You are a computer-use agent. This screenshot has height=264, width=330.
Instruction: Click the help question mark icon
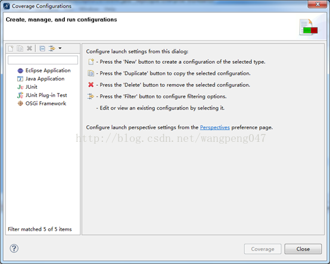click(x=14, y=249)
